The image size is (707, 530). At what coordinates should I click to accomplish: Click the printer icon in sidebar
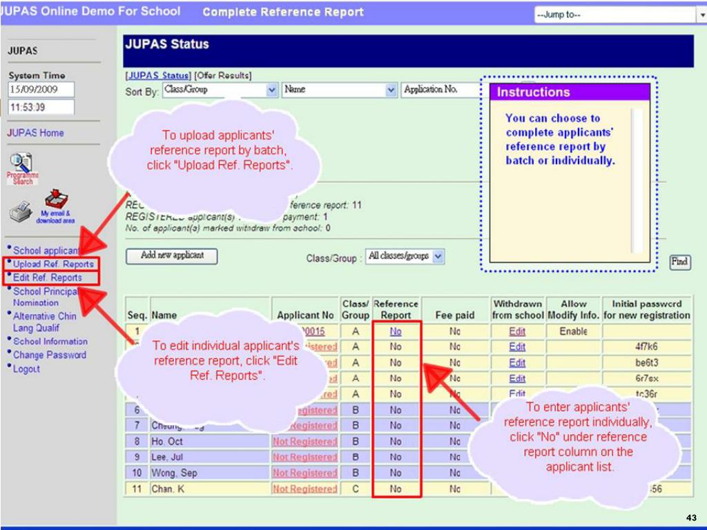(21, 212)
